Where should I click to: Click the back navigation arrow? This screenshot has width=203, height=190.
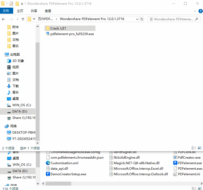pos(4,19)
